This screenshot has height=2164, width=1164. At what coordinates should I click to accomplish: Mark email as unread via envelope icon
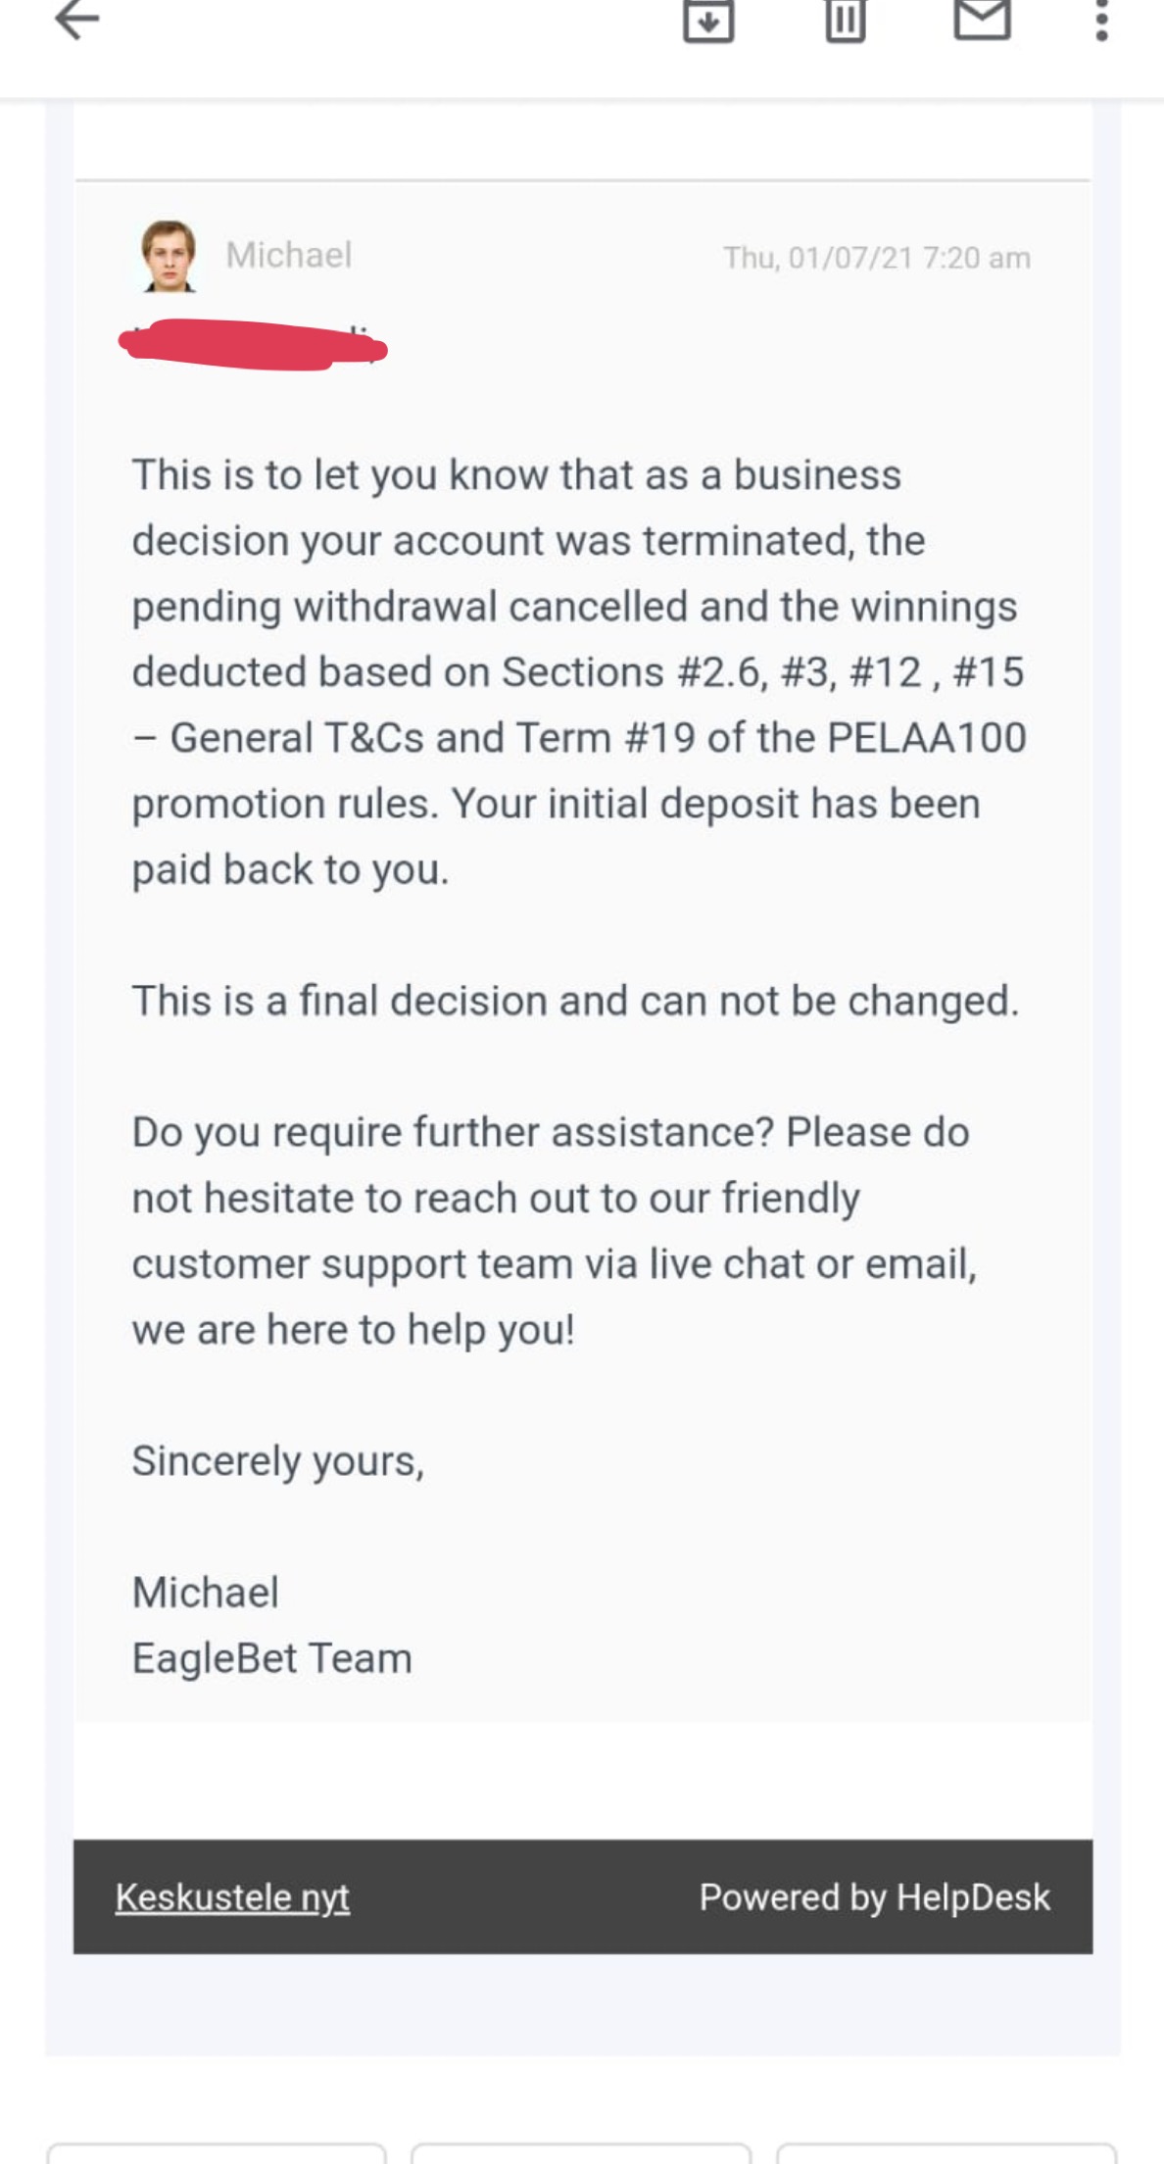pyautogui.click(x=982, y=19)
